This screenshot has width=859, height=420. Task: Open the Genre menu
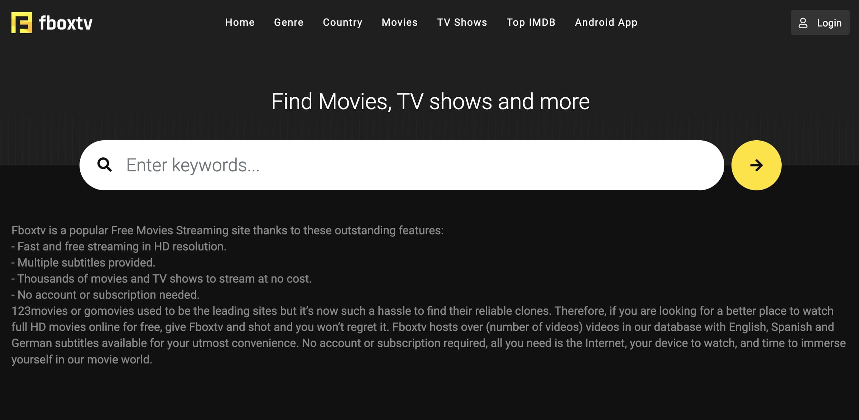point(288,22)
